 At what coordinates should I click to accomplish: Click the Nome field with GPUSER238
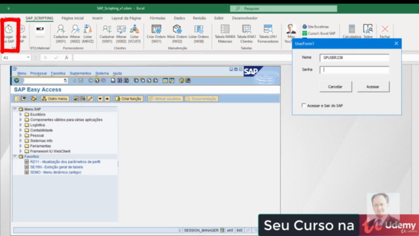pyautogui.click(x=354, y=58)
